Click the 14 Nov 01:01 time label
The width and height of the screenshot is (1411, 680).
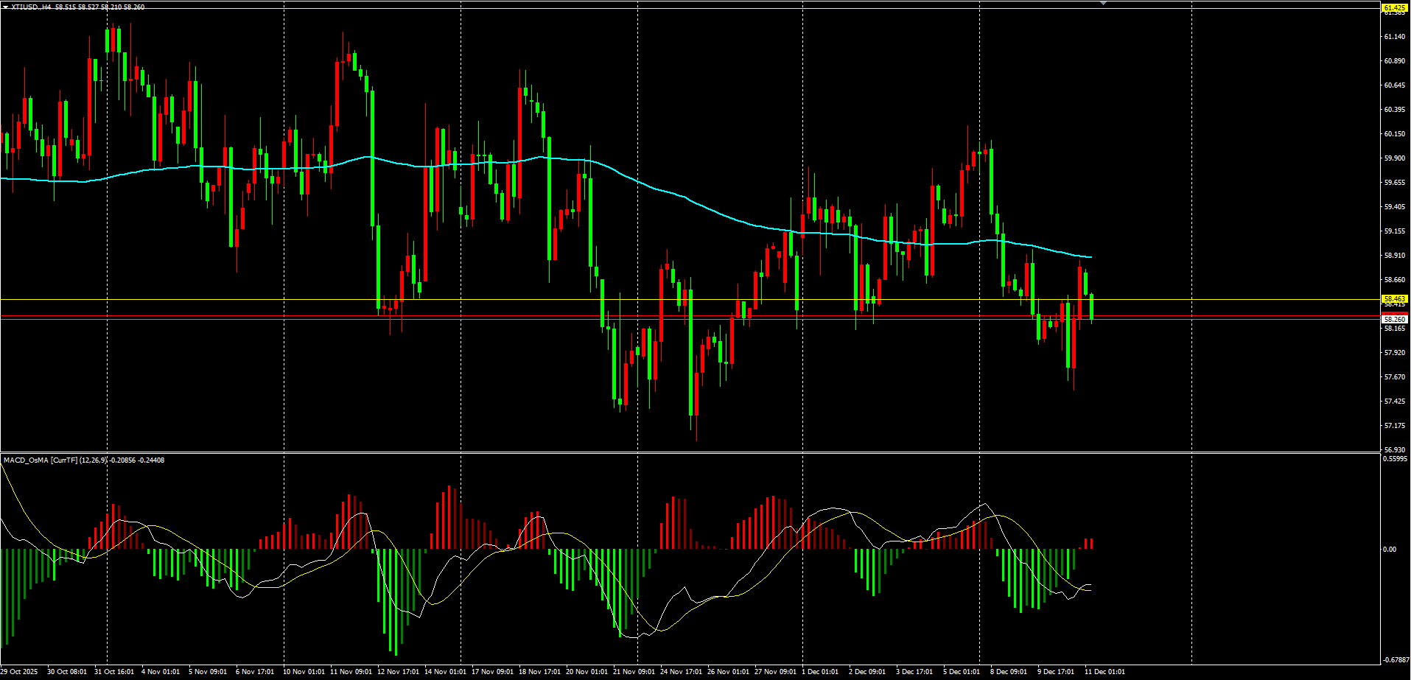click(445, 672)
